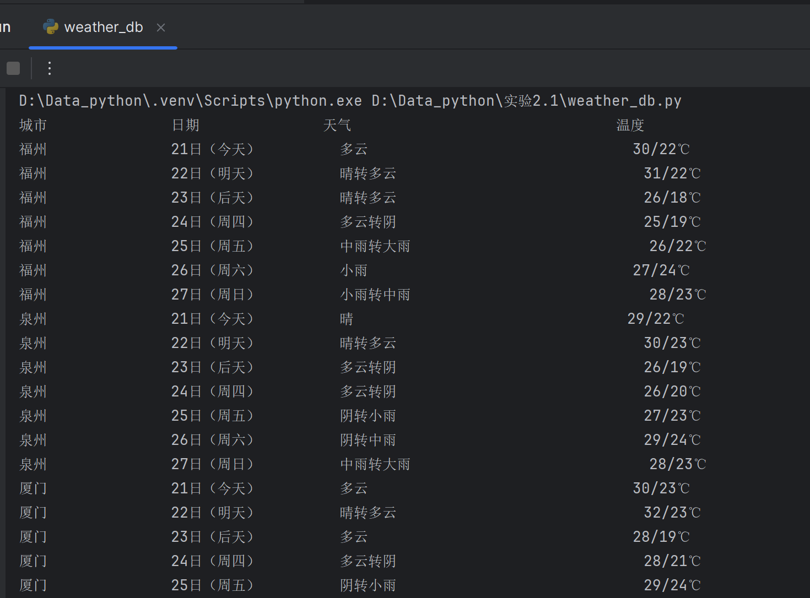This screenshot has width=810, height=598.
Task: Click date 26日（周六）in 福州 row
Action: (213, 270)
